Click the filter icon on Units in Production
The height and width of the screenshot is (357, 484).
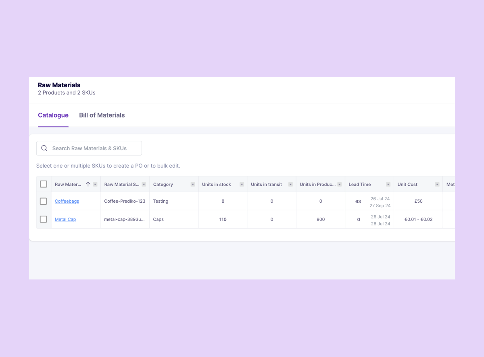pos(339,184)
